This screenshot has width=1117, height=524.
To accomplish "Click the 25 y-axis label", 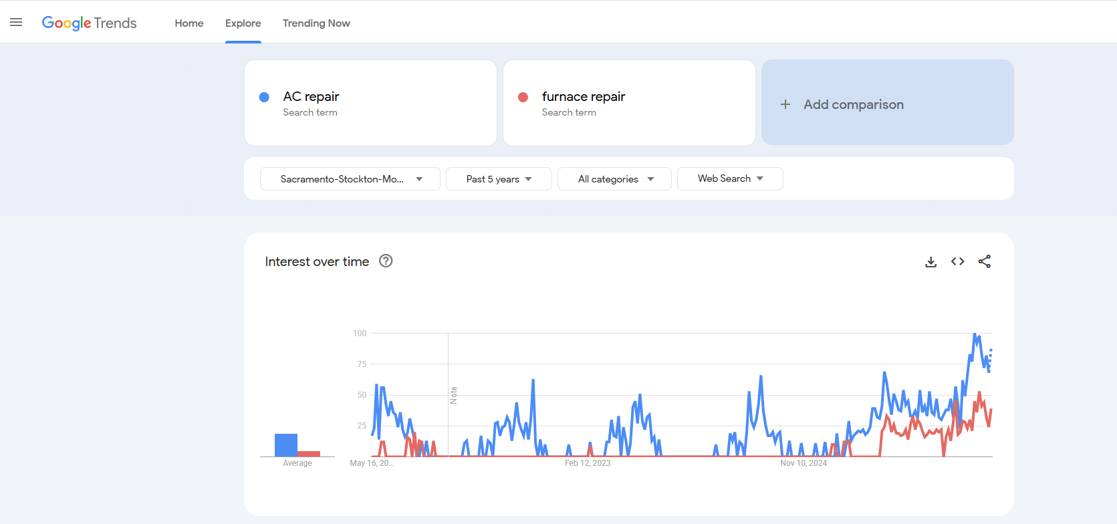I will coord(362,426).
